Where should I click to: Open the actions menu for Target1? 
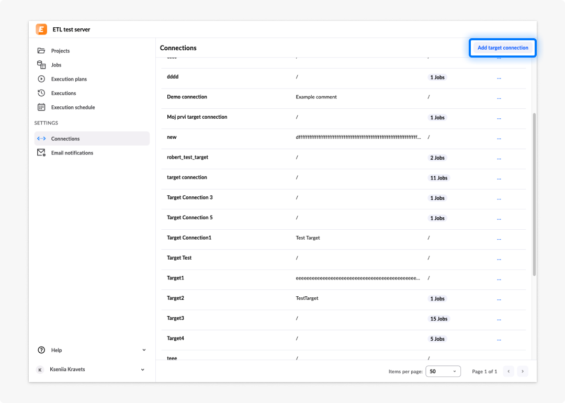point(499,279)
